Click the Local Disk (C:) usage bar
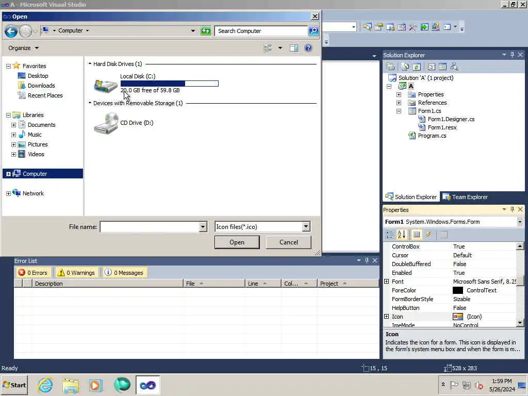This screenshot has width=528, height=396. pyautogui.click(x=169, y=84)
